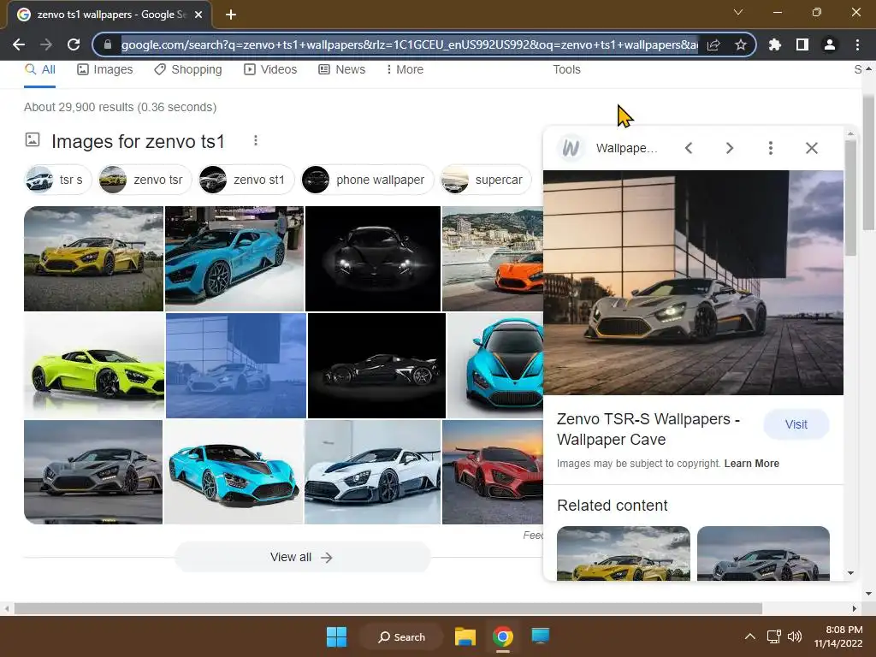
Task: Switch to the Images tab
Action: 105,70
